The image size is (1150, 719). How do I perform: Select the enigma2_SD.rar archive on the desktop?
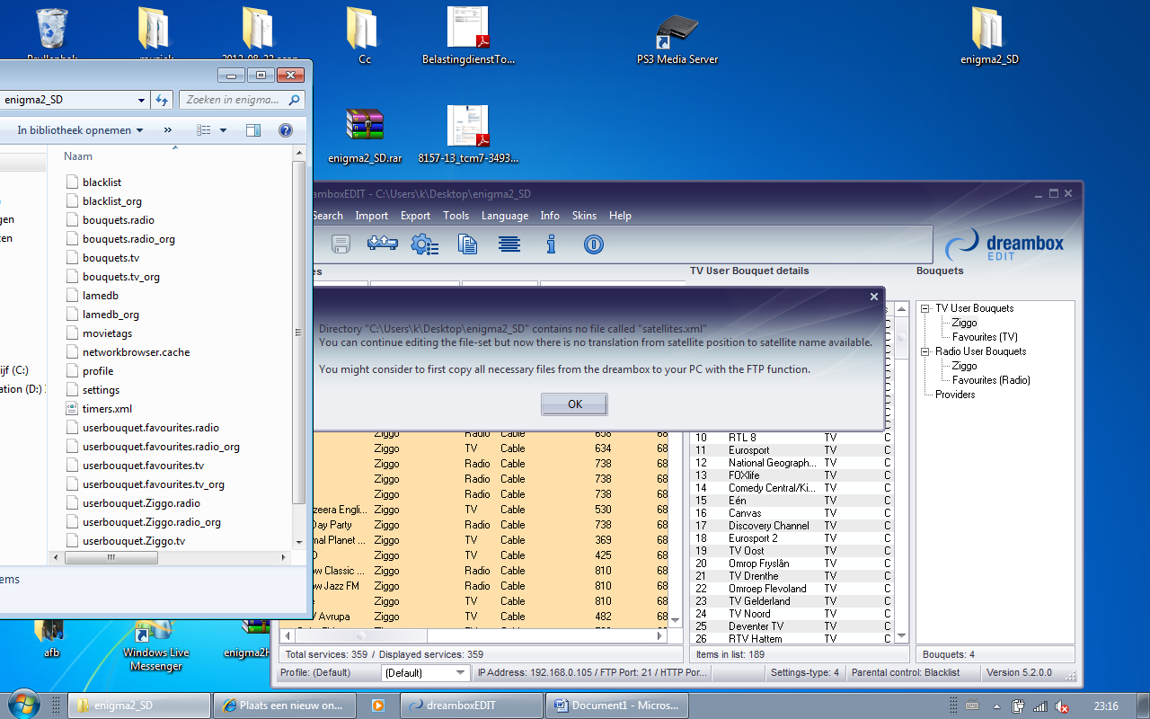(x=365, y=135)
